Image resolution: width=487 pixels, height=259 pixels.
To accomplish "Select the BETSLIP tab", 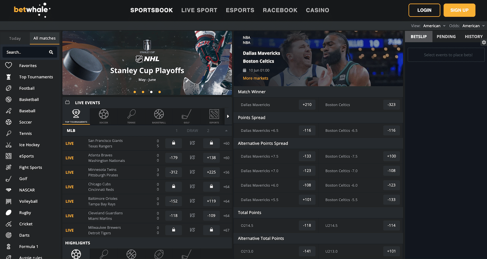I will pos(419,37).
